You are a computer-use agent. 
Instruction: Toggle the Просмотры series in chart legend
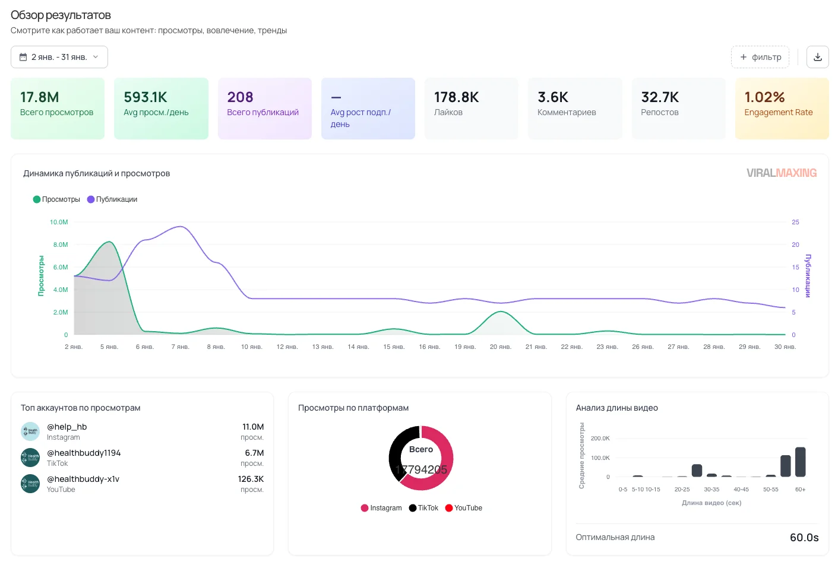tap(56, 199)
